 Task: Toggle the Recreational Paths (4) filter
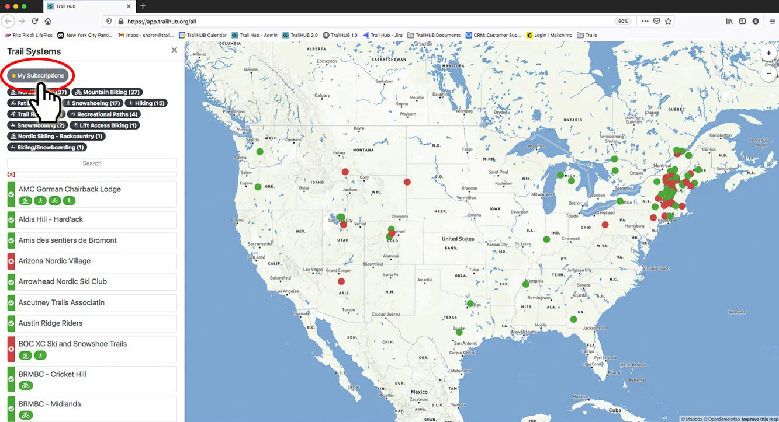(103, 114)
